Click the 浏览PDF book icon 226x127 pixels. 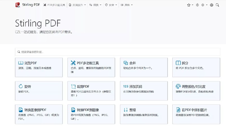(21, 63)
